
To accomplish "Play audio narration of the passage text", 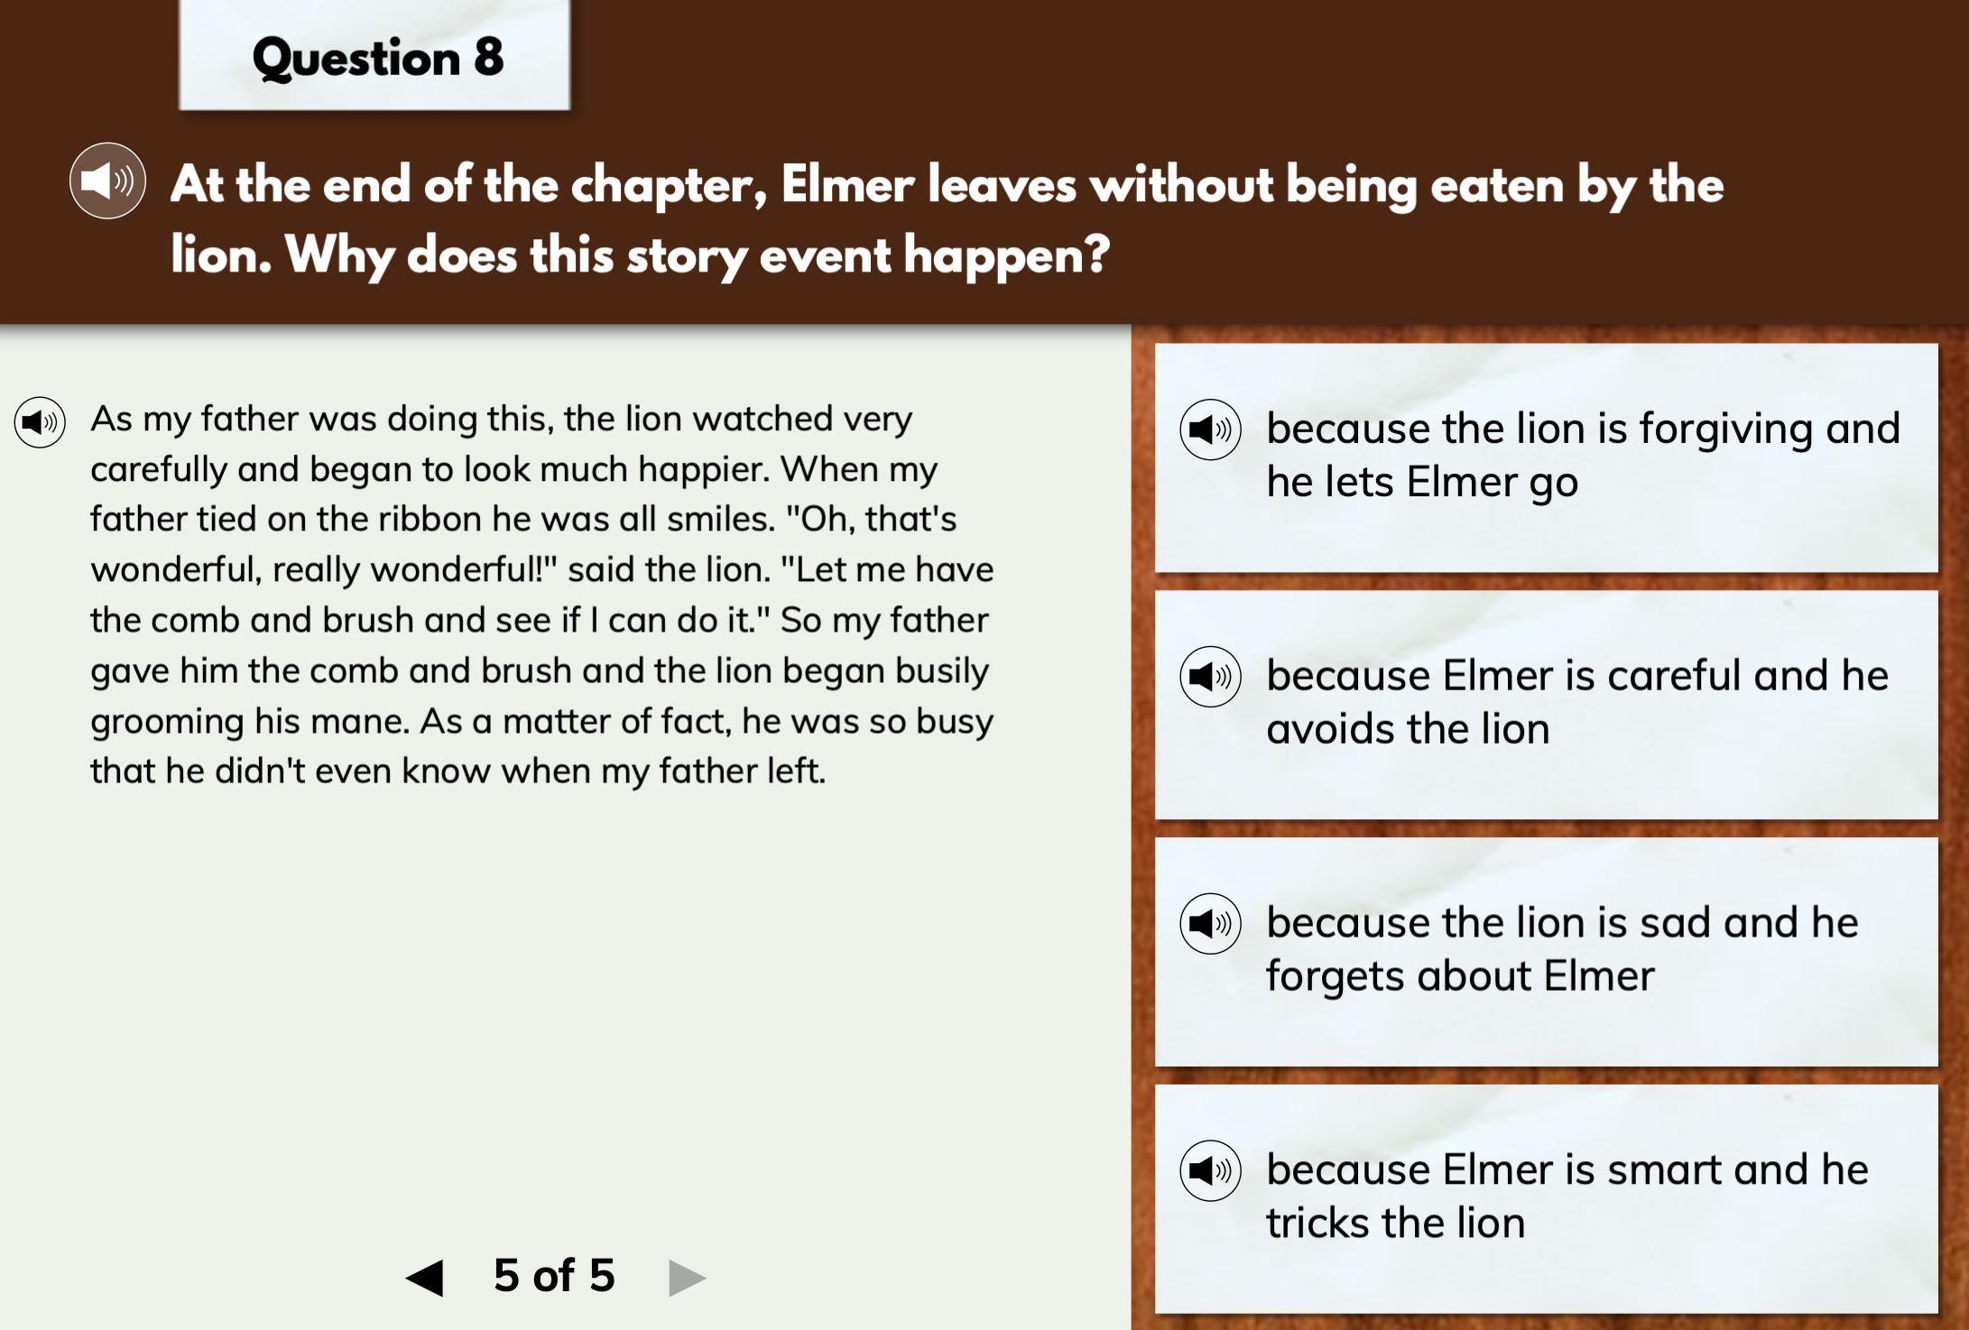I will point(40,422).
